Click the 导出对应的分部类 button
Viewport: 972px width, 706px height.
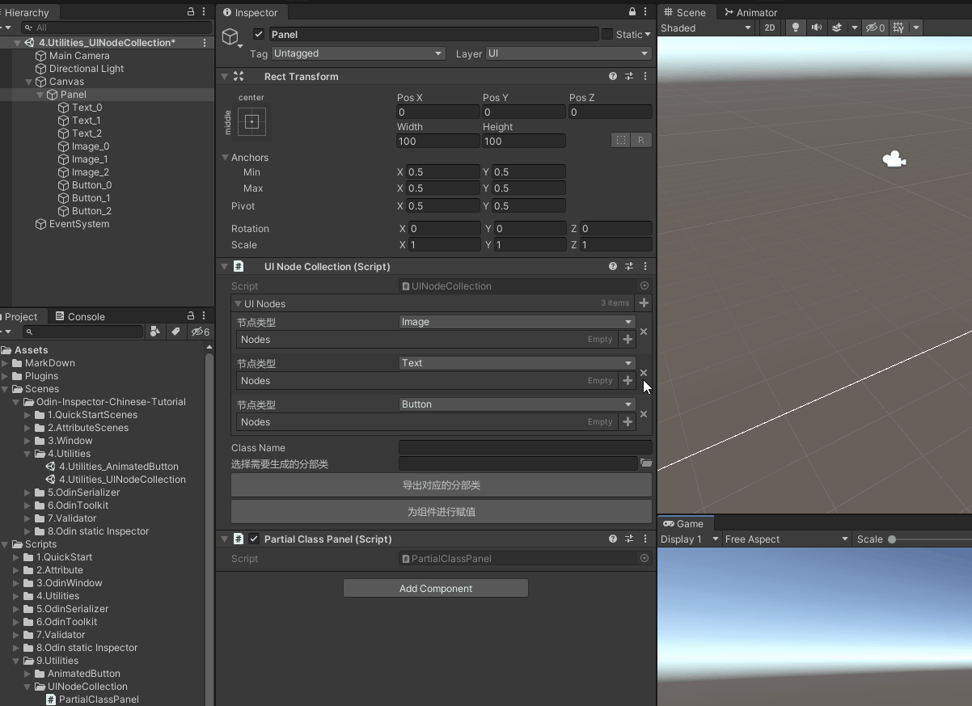pos(442,485)
